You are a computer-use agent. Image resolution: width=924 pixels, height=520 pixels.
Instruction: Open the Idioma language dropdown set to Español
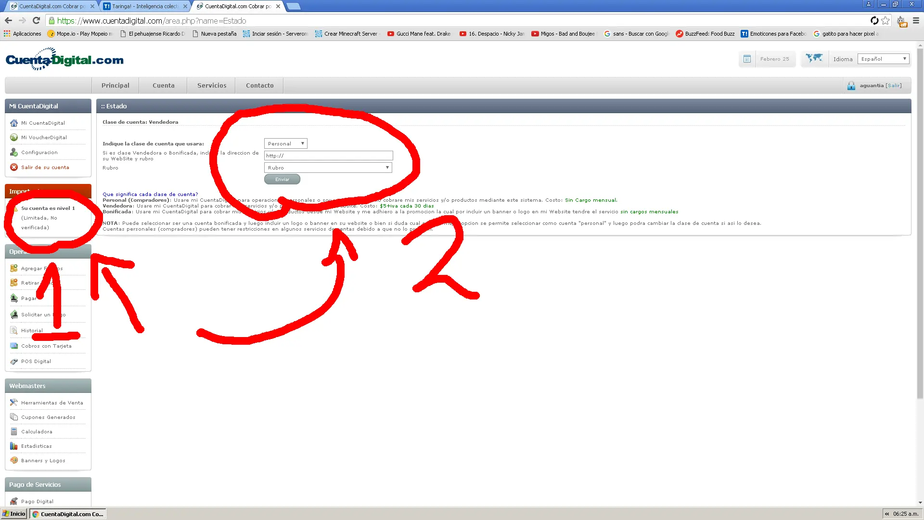[883, 59]
